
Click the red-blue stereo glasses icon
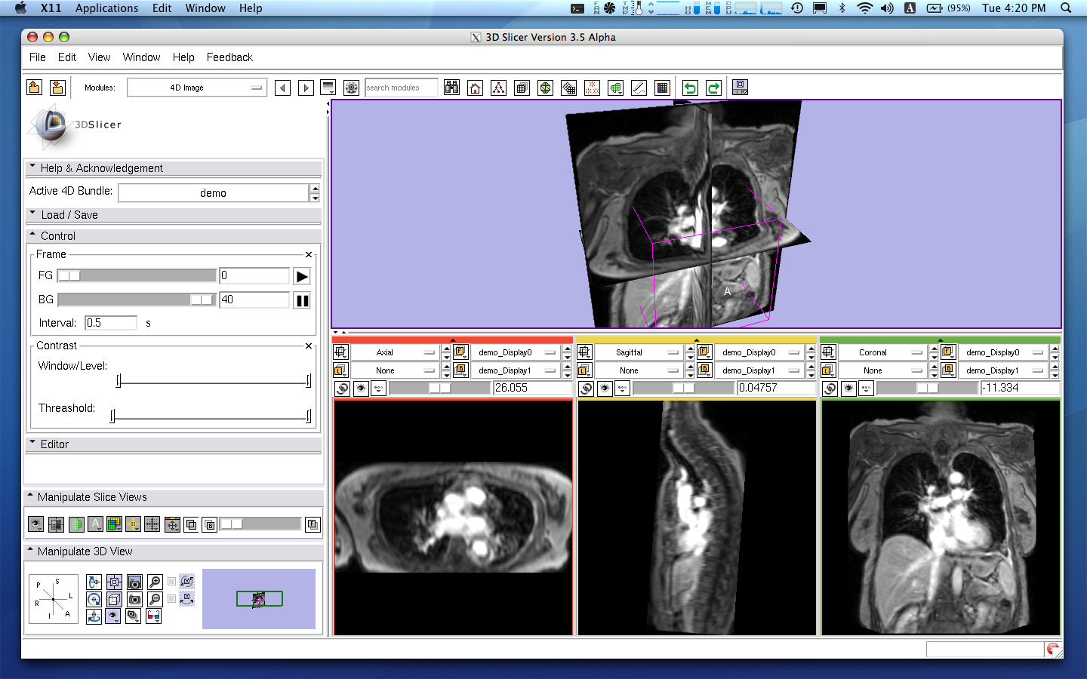153,616
